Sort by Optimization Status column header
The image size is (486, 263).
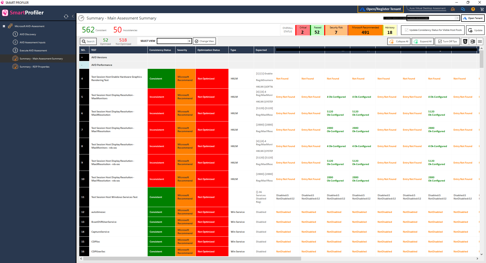point(212,50)
